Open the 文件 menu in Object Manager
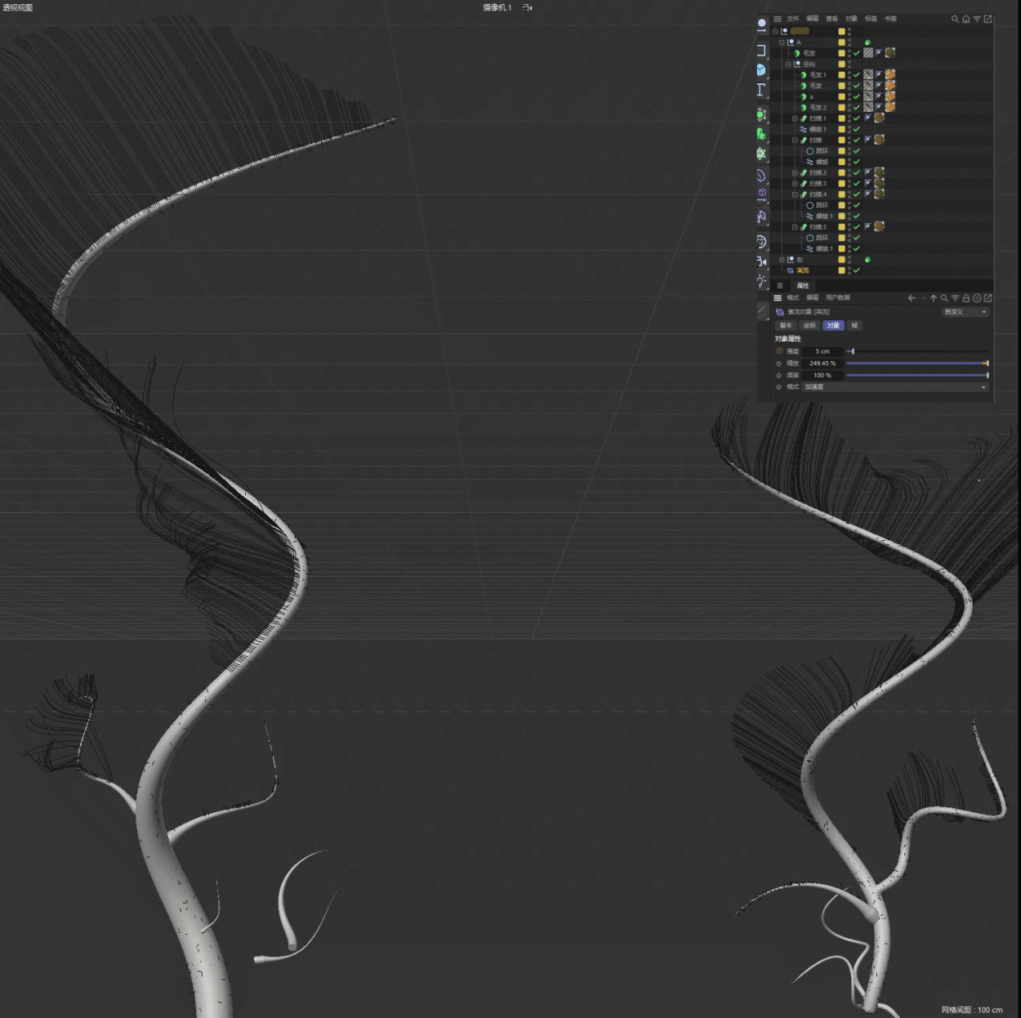 point(792,19)
